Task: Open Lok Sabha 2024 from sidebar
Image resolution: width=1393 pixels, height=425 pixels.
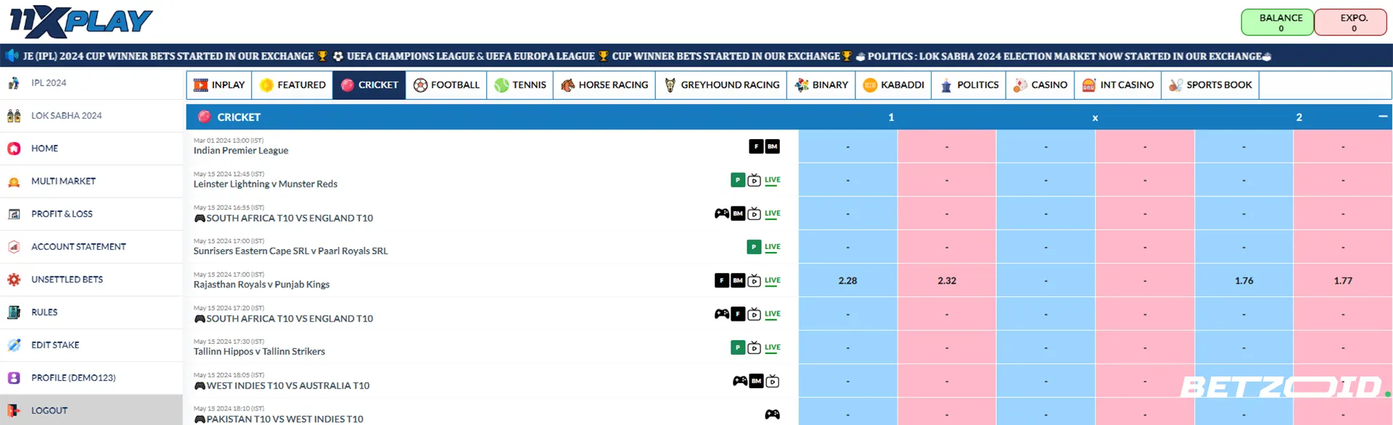Action: click(66, 116)
